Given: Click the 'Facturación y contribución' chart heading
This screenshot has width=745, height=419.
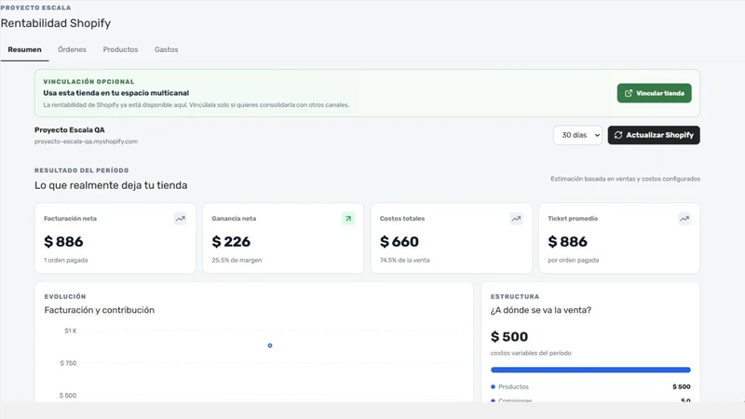Looking at the screenshot, I should point(100,310).
